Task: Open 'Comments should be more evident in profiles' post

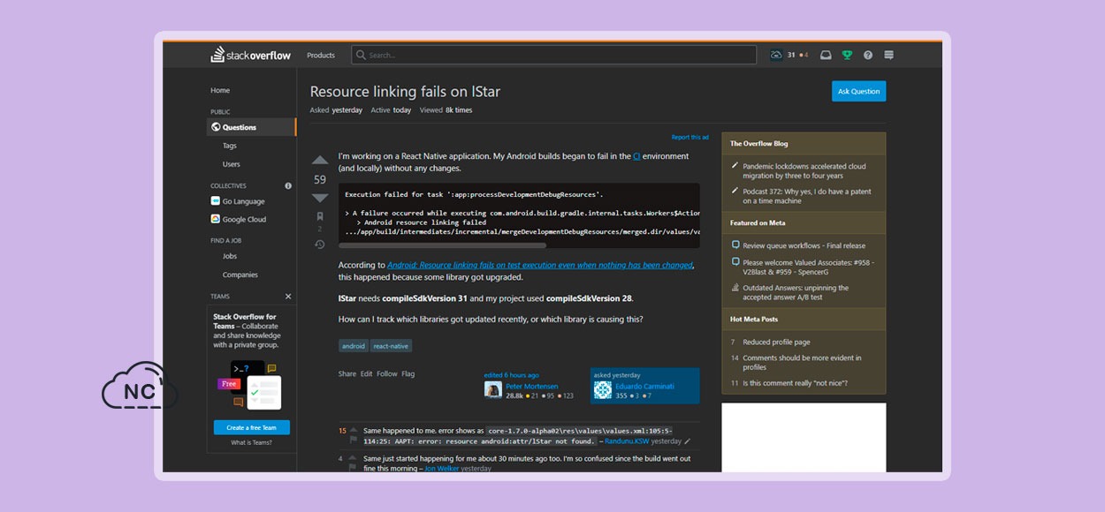Action: [x=802, y=362]
